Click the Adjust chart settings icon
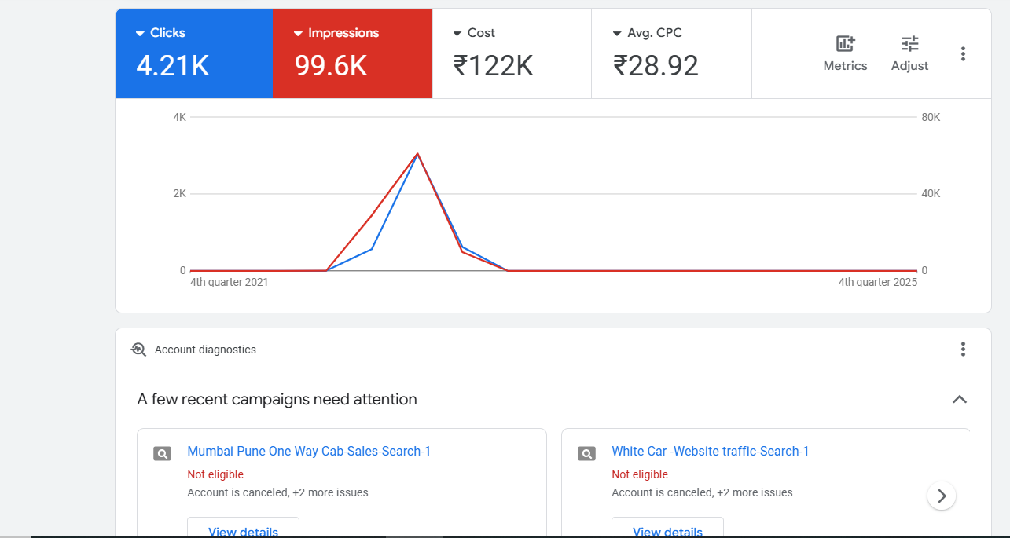Image resolution: width=1010 pixels, height=538 pixels. coord(909,45)
